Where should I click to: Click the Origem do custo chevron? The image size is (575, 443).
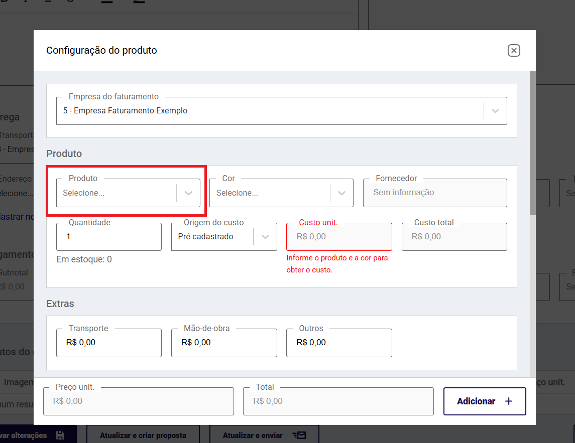tap(265, 237)
